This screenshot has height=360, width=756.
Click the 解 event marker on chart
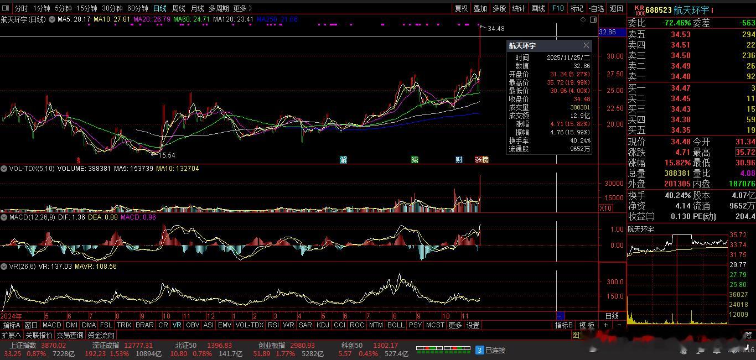pos(343,160)
